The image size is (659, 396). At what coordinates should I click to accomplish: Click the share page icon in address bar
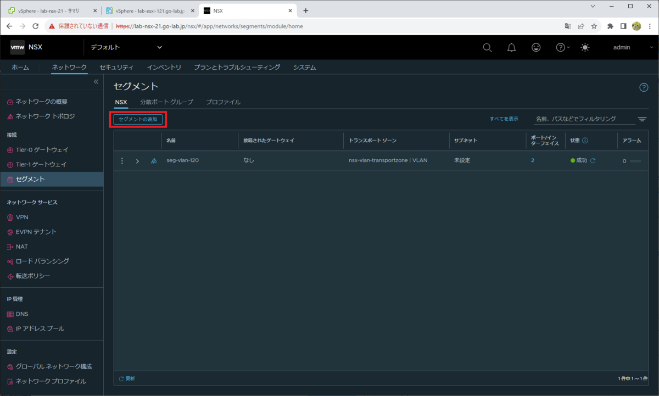click(x=581, y=26)
